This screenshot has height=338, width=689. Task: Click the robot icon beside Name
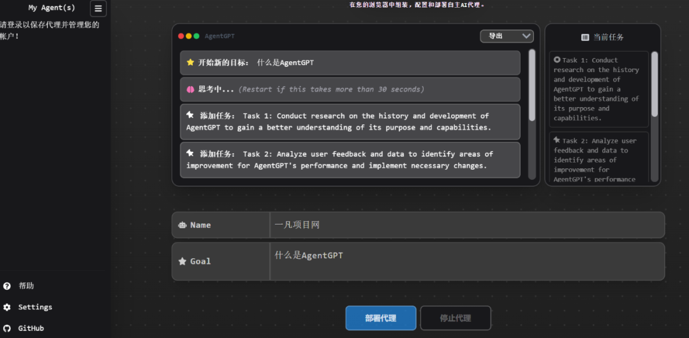(182, 225)
